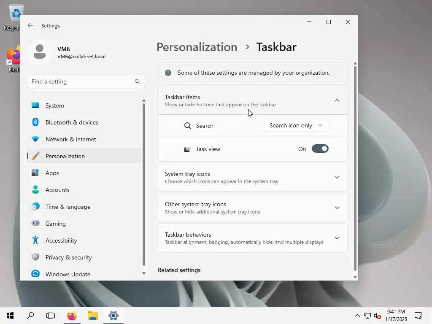
Task: Click the Privacy & security shield icon
Action: [35, 257]
